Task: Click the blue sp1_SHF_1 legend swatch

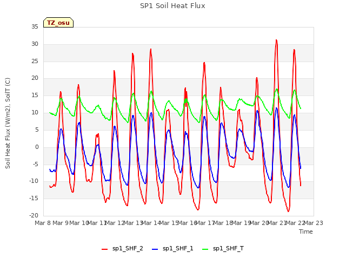Action: (155, 249)
